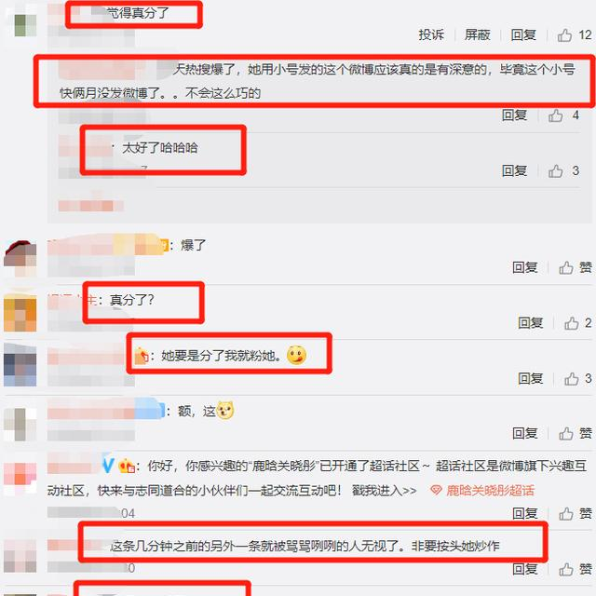596x596 pixels.
Task: Reply to the 热搜爆了 sub-comment
Action: tap(514, 115)
